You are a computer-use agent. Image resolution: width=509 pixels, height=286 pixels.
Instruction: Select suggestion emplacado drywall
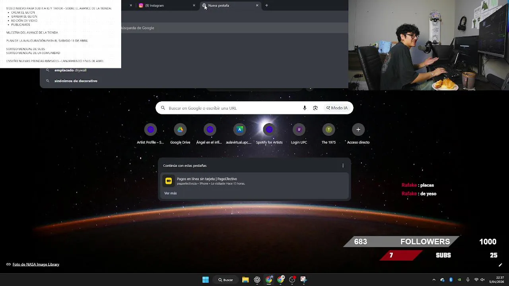(70, 70)
